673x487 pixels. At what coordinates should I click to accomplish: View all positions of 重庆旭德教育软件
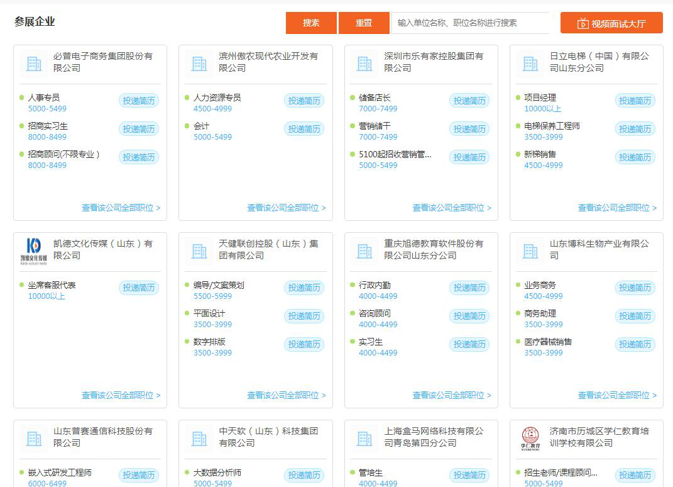452,395
